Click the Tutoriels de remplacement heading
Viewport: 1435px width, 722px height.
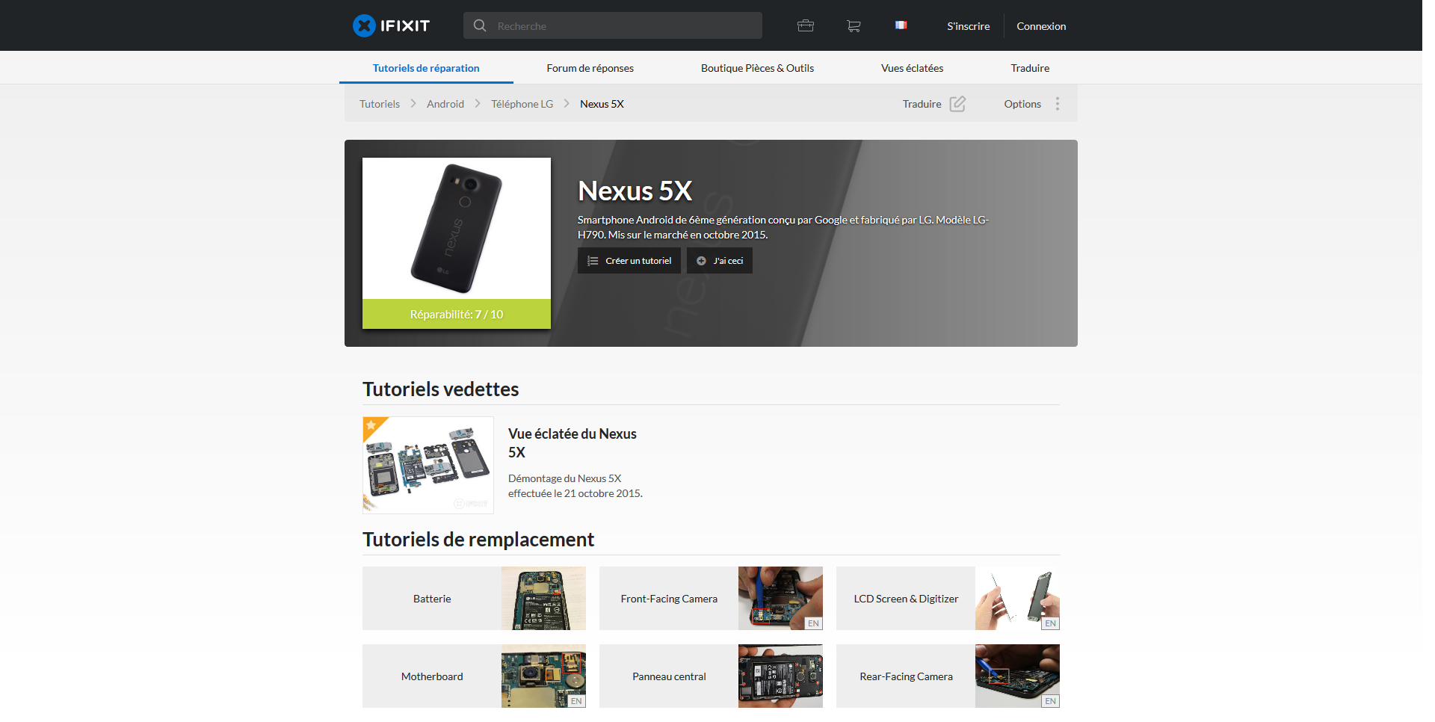[478, 539]
